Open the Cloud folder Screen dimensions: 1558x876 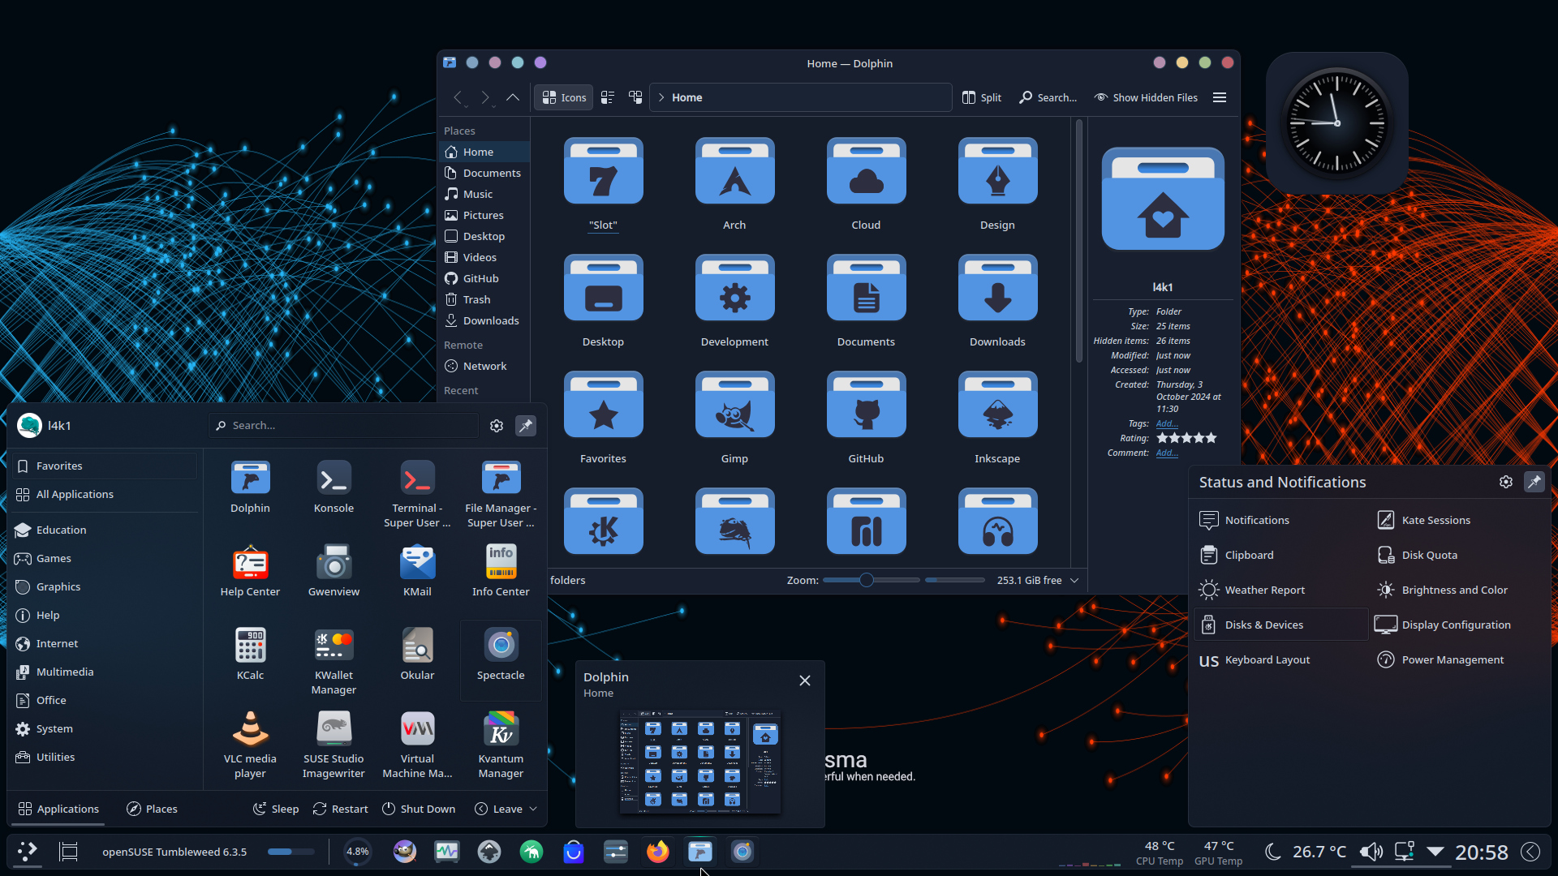(866, 185)
